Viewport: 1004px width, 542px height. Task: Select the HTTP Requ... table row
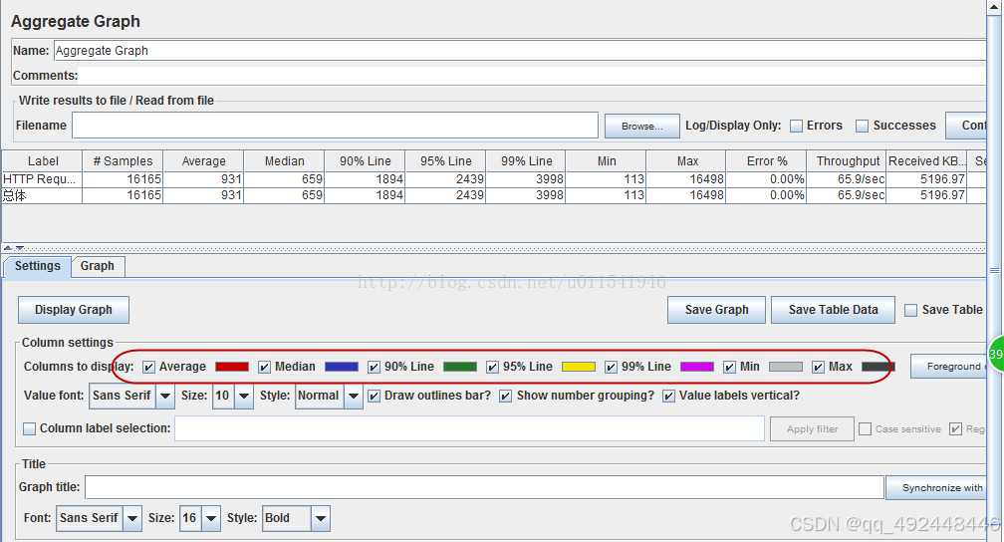493,179
